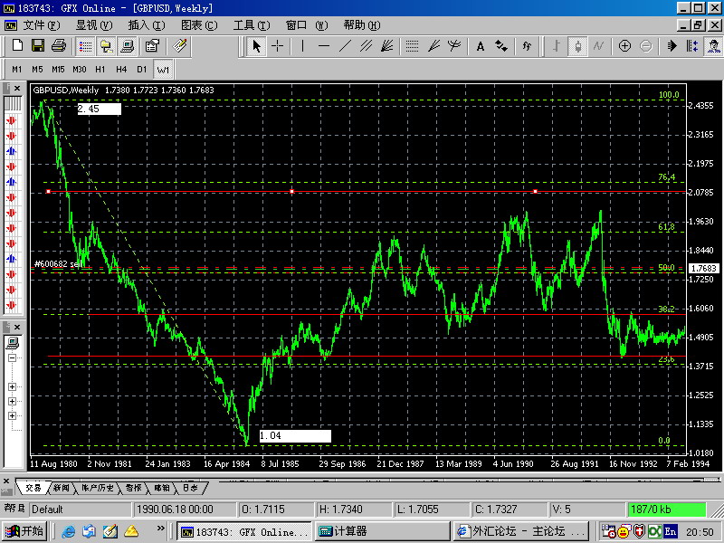724x543 pixels.
Task: Open the 插入(I) menu
Action: (x=147, y=25)
